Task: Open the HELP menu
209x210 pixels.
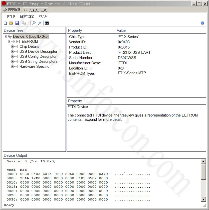Action: (x=43, y=17)
